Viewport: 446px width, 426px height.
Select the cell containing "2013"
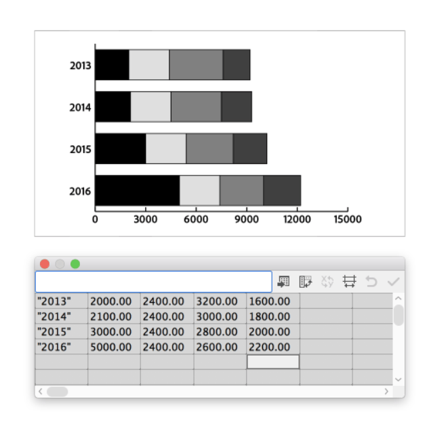pos(62,301)
